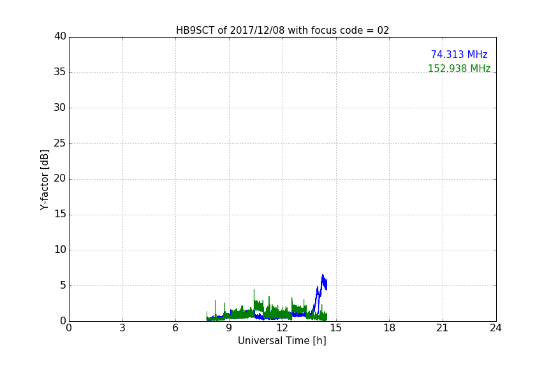Click x-axis tick label 24
551x367 pixels.
496,328
